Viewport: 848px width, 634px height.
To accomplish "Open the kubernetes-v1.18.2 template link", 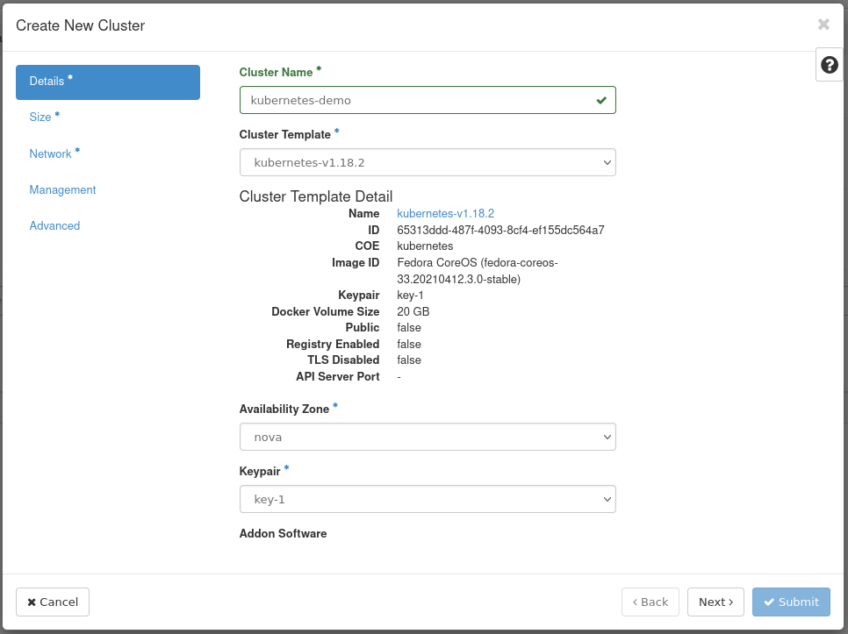I will pyautogui.click(x=445, y=213).
